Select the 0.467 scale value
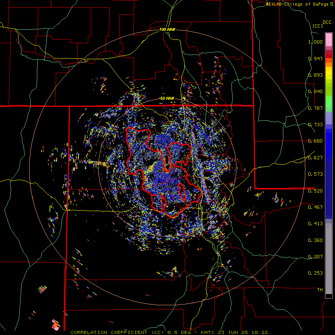The height and width of the screenshot is (335, 335). click(x=315, y=207)
